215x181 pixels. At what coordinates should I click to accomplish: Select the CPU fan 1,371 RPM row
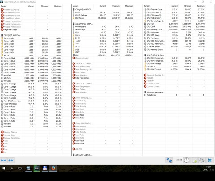tap(103, 55)
